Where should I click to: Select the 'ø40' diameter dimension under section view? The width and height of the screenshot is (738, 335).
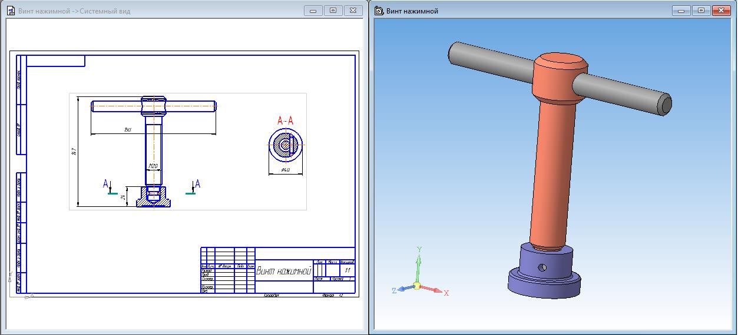point(285,170)
